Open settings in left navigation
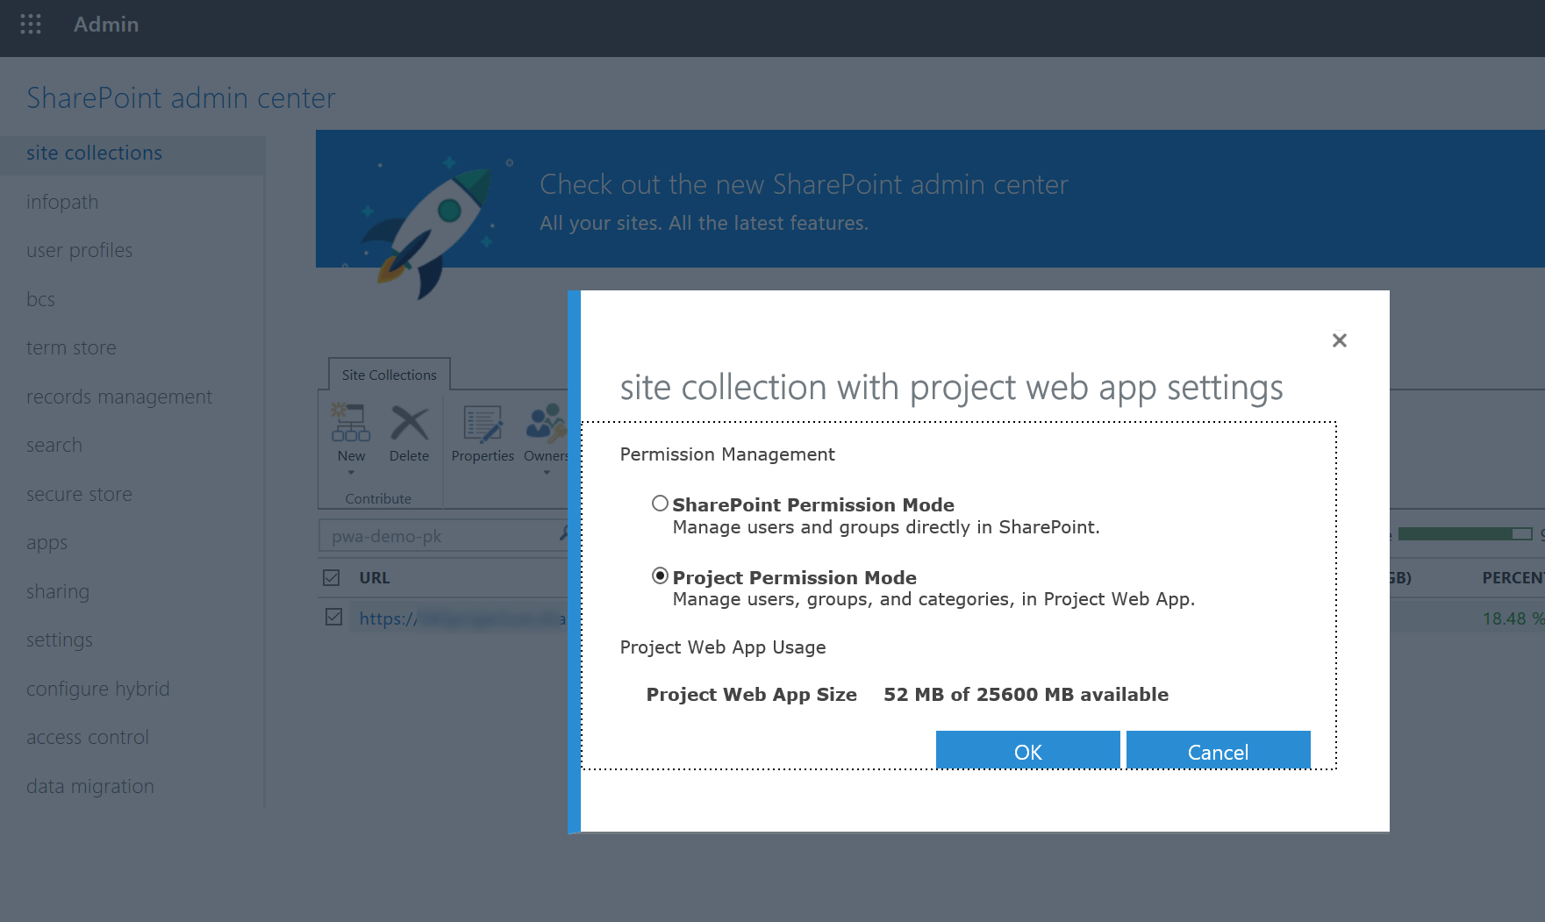The width and height of the screenshot is (1545, 922). 60,640
